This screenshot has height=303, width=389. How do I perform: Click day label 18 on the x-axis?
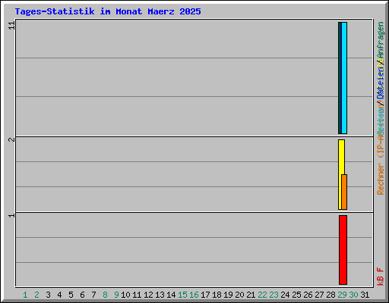coord(217,295)
